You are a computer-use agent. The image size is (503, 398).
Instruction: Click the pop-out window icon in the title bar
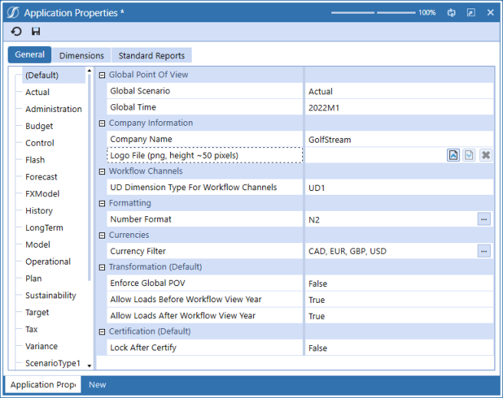[x=470, y=13]
